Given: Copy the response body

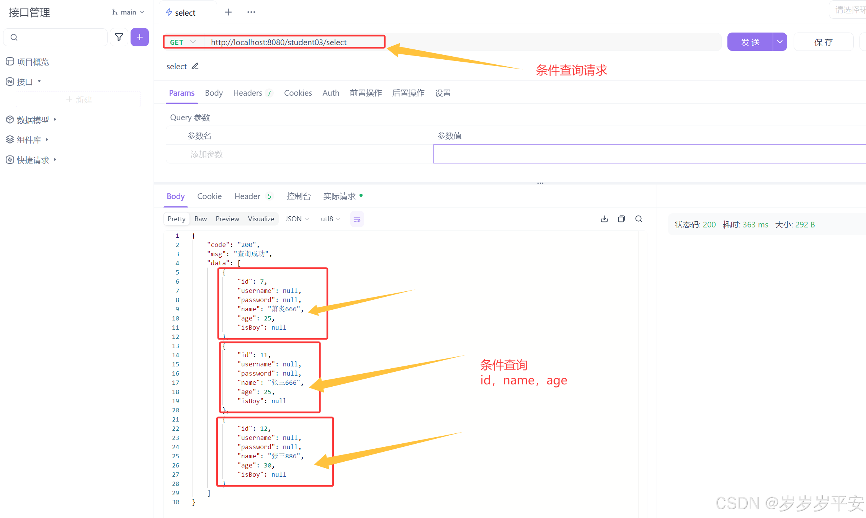Looking at the screenshot, I should click(621, 219).
